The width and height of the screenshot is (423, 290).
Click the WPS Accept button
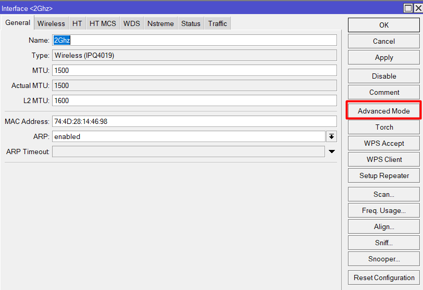[x=384, y=143]
